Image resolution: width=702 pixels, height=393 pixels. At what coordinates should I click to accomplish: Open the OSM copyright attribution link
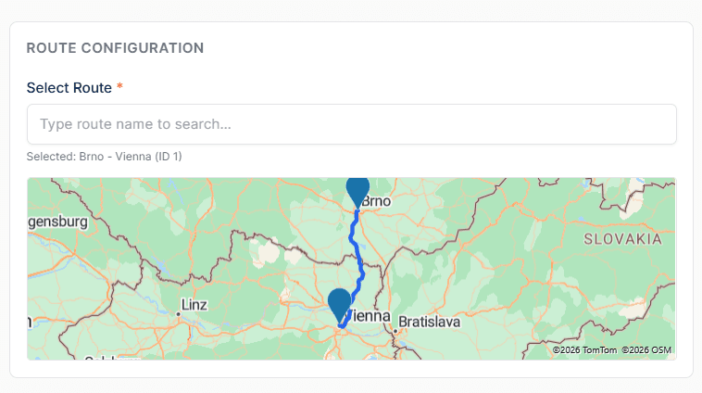coord(646,350)
